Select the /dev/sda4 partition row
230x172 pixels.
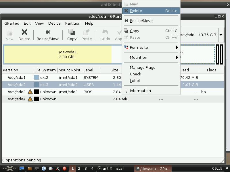pos(113,99)
